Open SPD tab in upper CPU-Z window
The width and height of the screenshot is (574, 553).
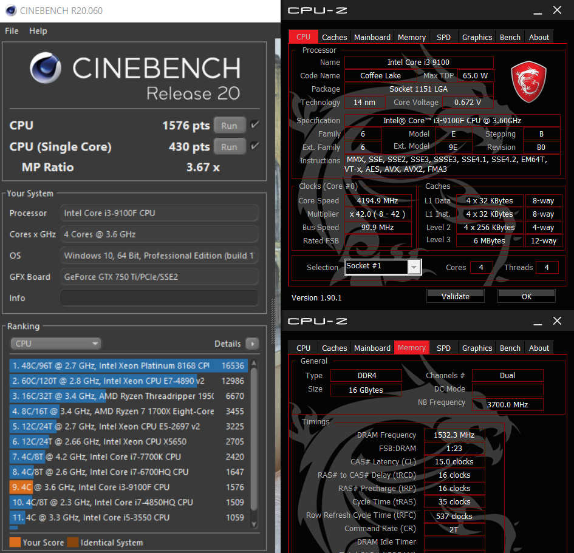click(443, 37)
